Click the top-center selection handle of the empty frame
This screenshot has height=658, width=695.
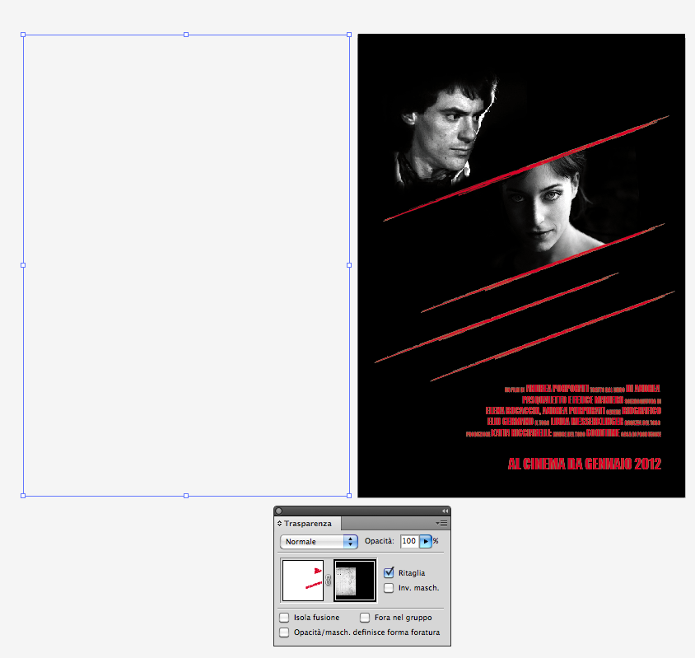tap(186, 35)
